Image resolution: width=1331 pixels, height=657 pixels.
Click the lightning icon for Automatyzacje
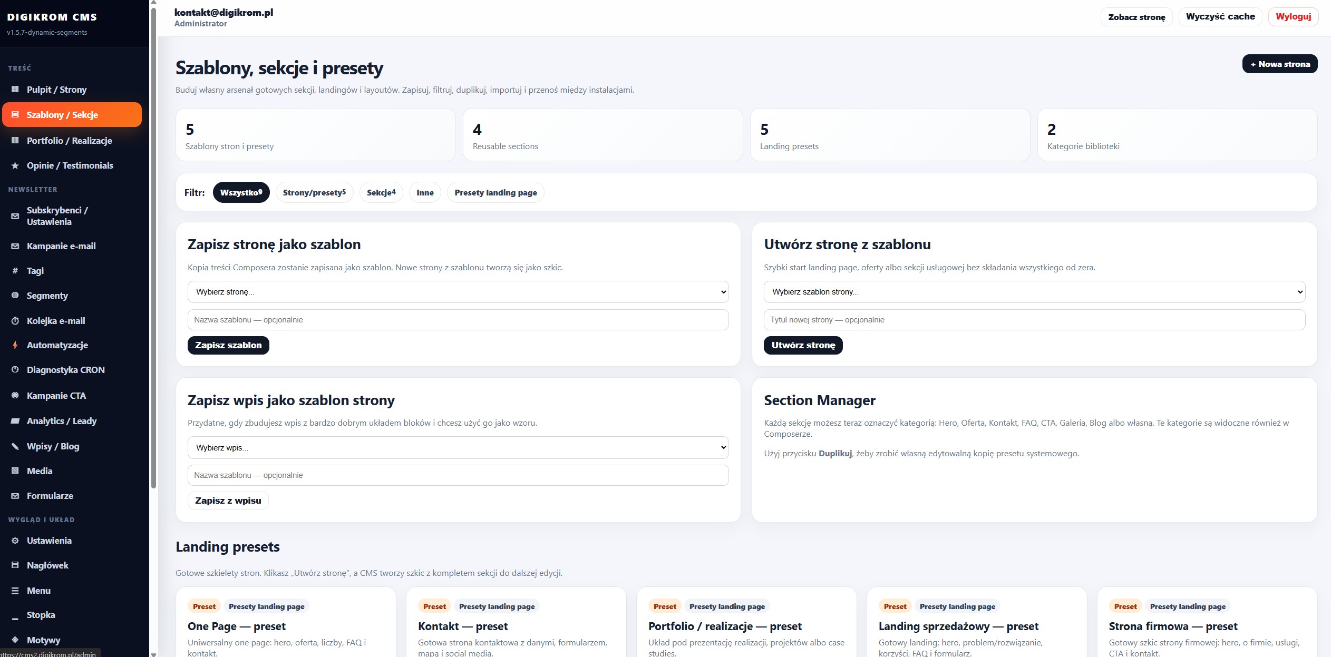pos(15,345)
